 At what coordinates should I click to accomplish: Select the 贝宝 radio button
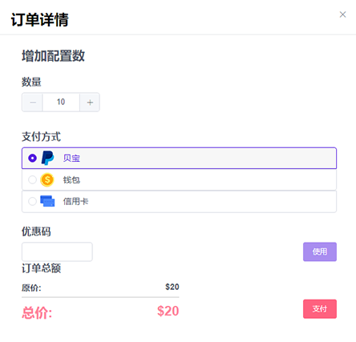click(x=32, y=158)
